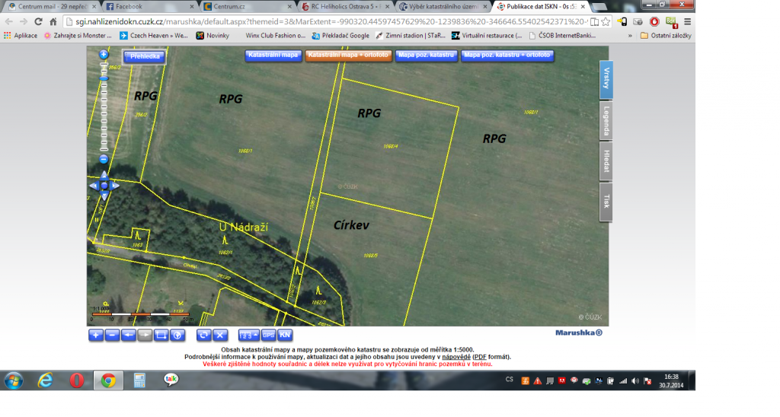
Task: Select Mapa poz. katastru + ortofoto view
Action: [507, 56]
